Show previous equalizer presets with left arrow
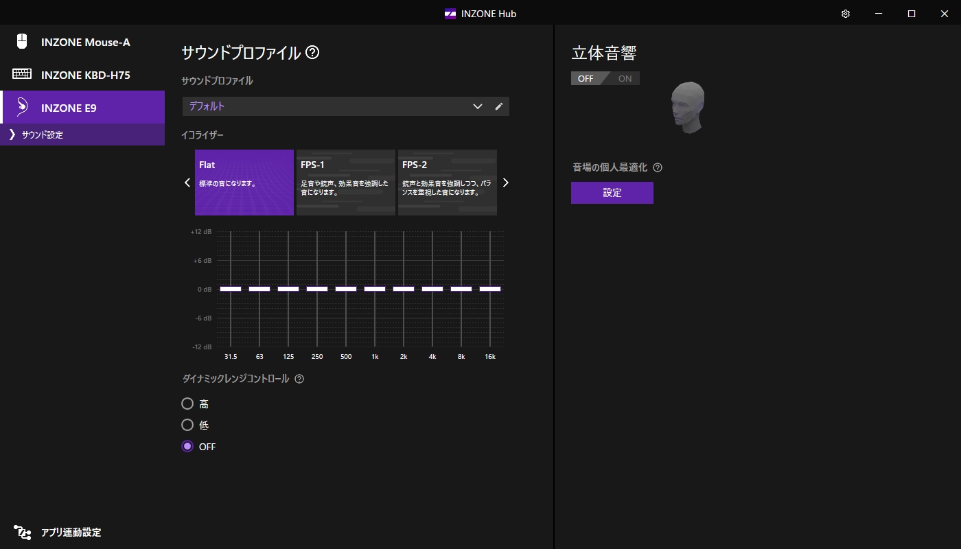The image size is (961, 549). (187, 183)
